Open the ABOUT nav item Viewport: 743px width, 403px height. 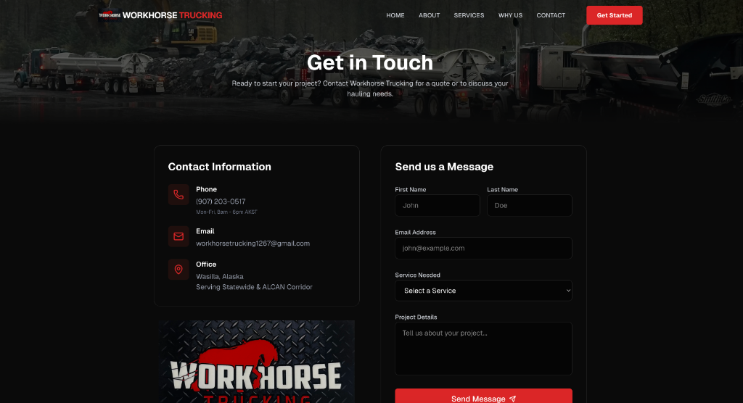(430, 15)
